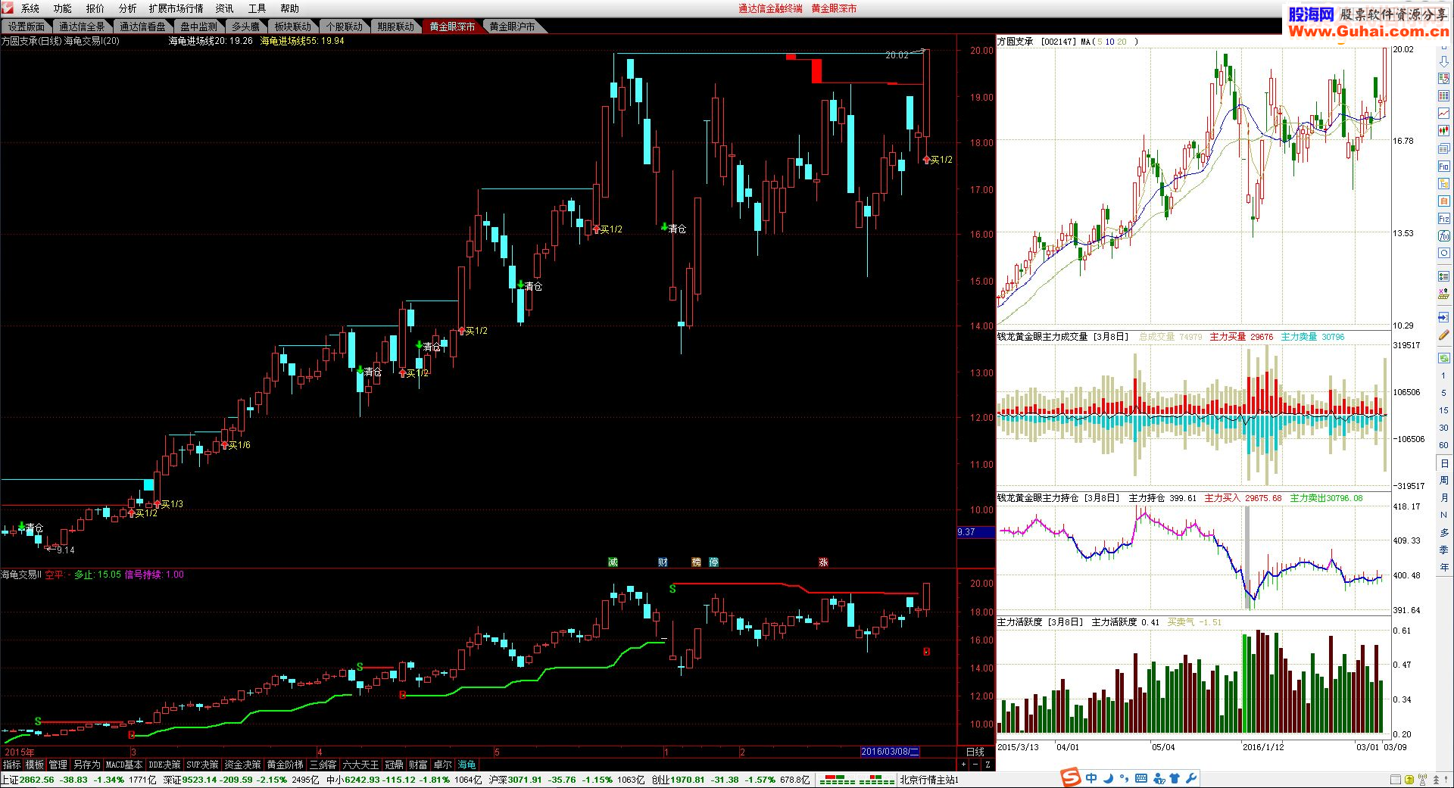Select the 15-minute period button
The image size is (1454, 788).
pos(1443,411)
